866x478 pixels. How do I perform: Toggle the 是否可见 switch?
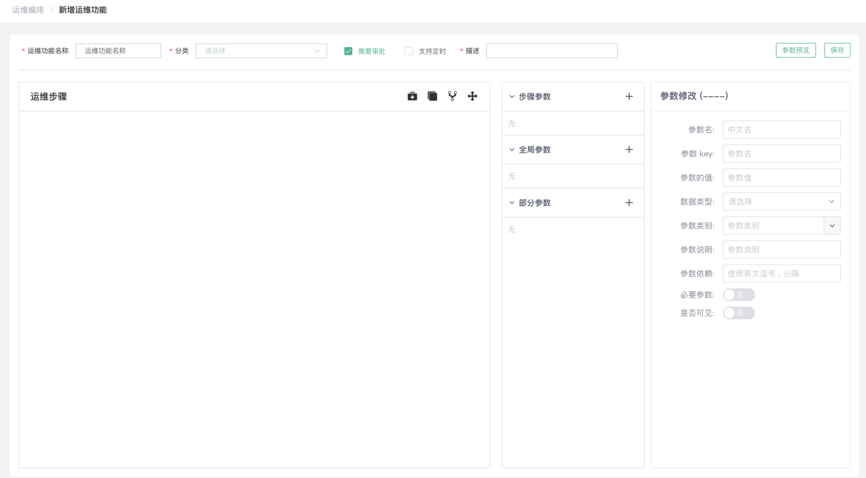tap(739, 313)
